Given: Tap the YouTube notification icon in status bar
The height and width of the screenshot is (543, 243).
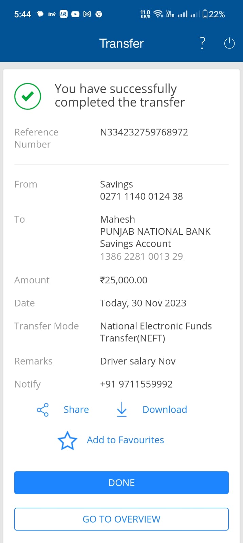Looking at the screenshot, I should [75, 14].
